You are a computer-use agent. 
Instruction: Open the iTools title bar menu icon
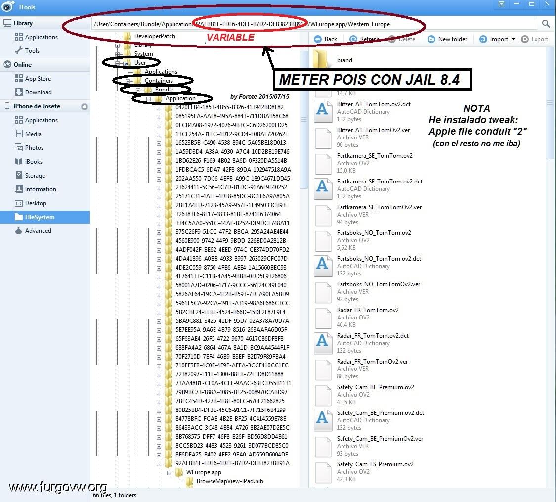pos(502,4)
